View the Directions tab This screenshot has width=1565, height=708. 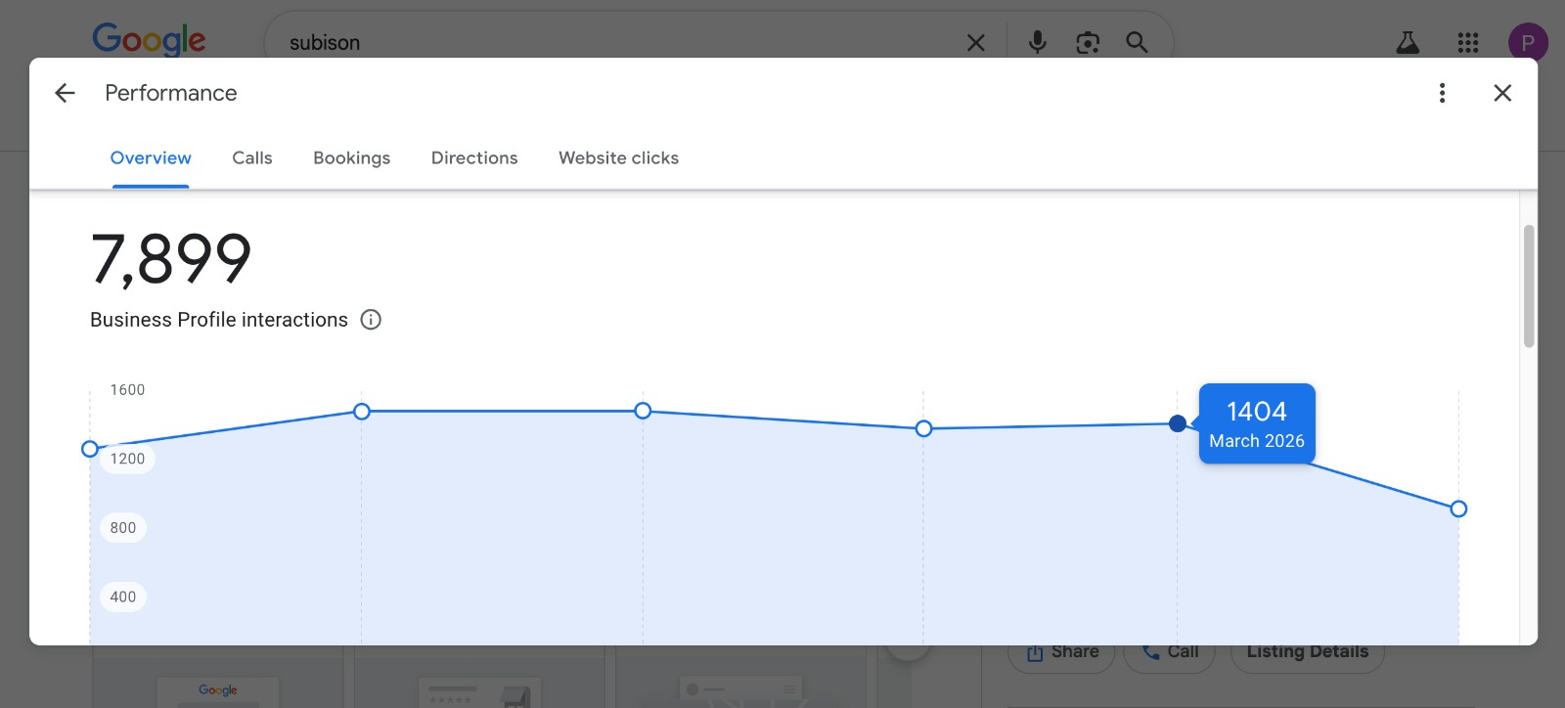[x=474, y=158]
